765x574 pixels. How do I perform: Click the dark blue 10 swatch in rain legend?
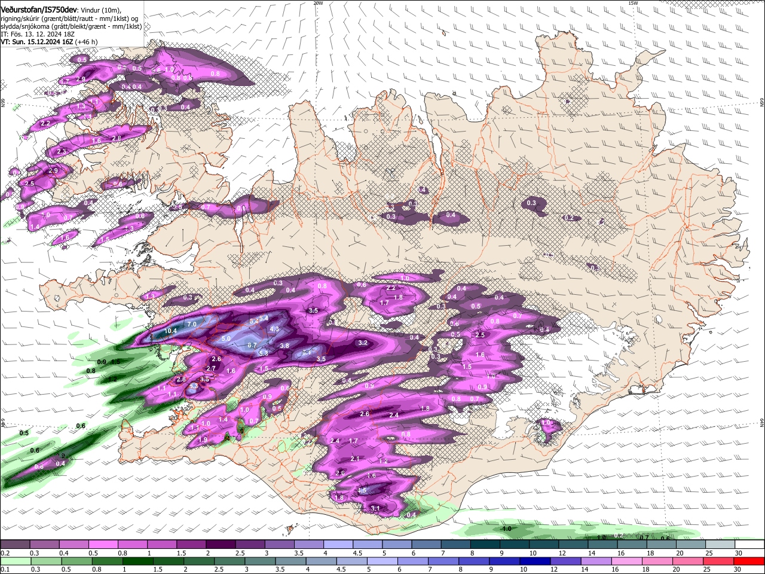point(535,561)
